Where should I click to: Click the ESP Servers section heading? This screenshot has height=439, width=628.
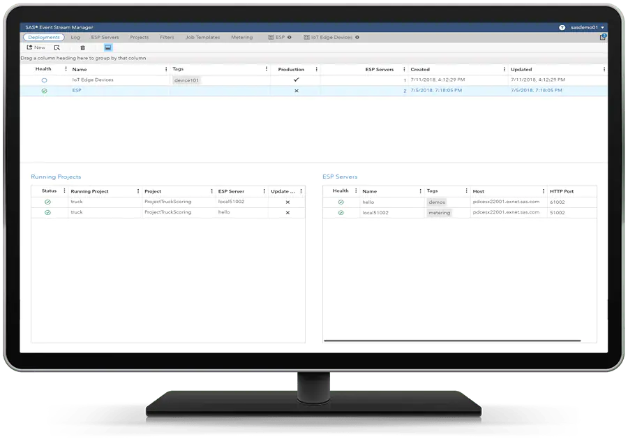coord(340,177)
